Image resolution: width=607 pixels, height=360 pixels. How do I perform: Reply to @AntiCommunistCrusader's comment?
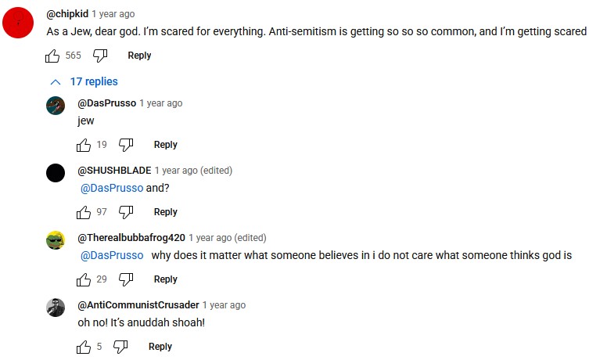point(160,347)
